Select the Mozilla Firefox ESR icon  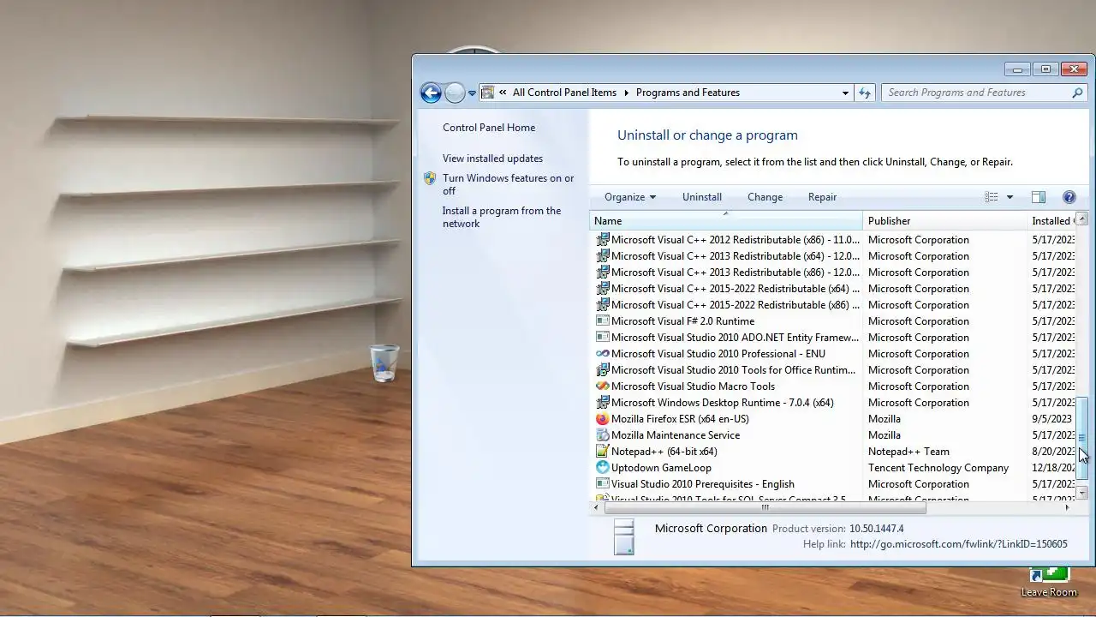(602, 419)
